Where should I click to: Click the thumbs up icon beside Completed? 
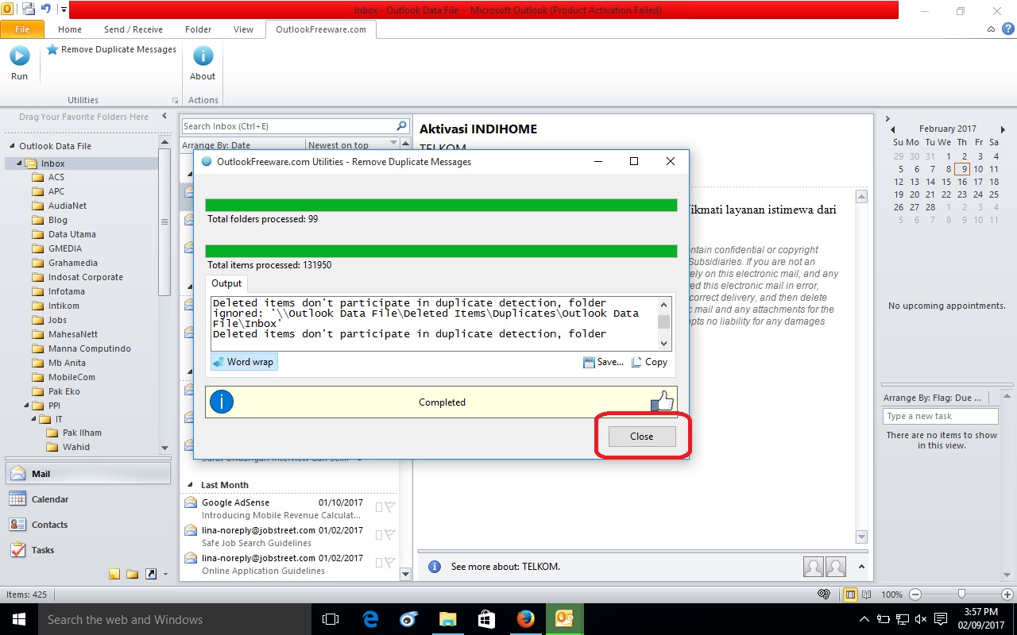662,402
